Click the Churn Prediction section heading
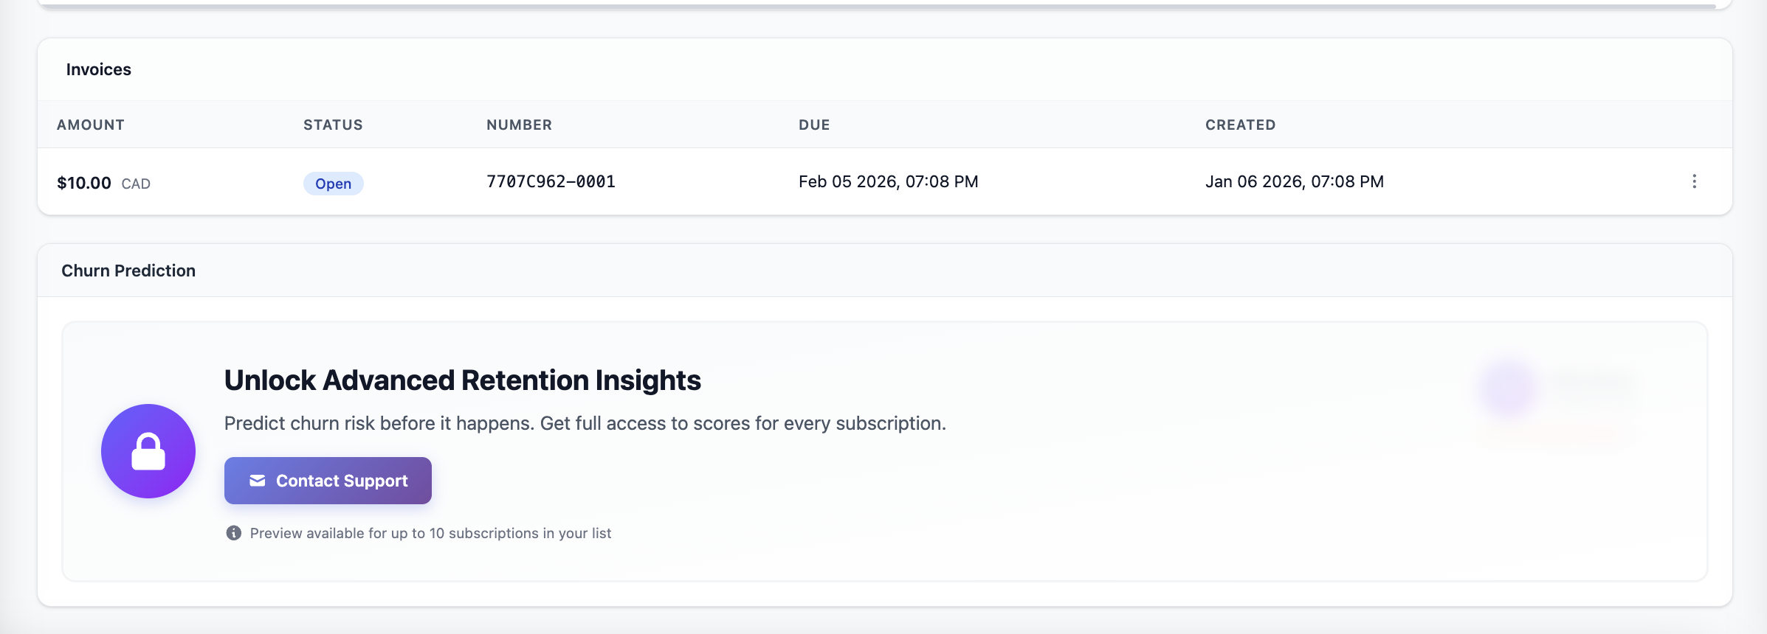The width and height of the screenshot is (1767, 634). [x=128, y=271]
